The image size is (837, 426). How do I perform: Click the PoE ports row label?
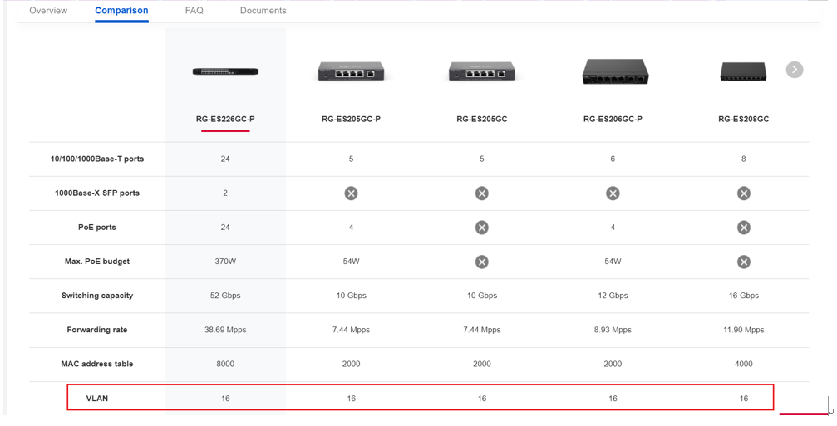(x=97, y=228)
